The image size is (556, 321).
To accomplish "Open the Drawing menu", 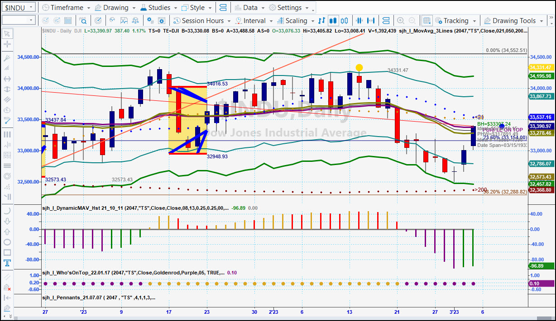I will (115, 8).
